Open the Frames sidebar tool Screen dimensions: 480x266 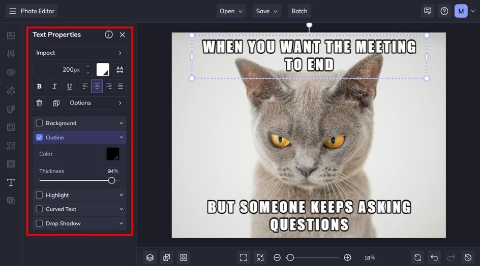point(11,127)
